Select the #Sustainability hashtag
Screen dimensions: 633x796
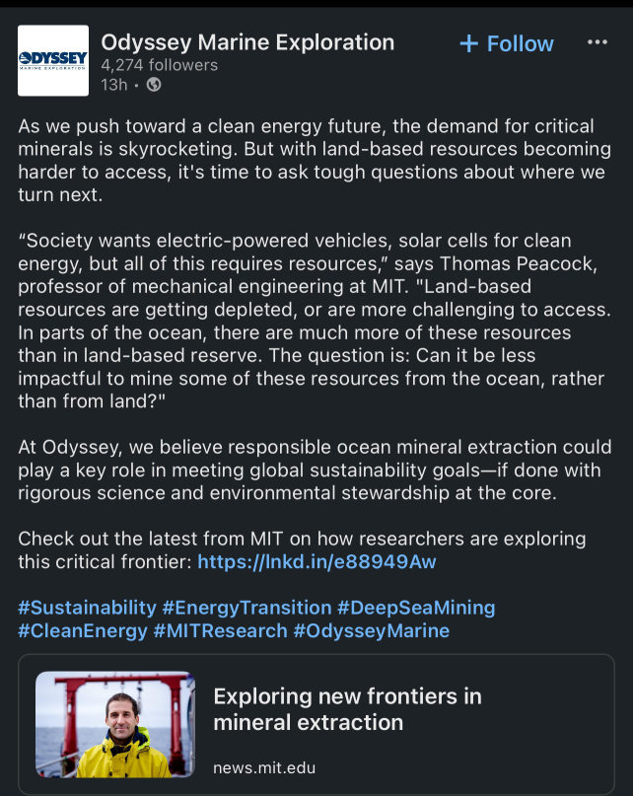pyautogui.click(x=88, y=608)
